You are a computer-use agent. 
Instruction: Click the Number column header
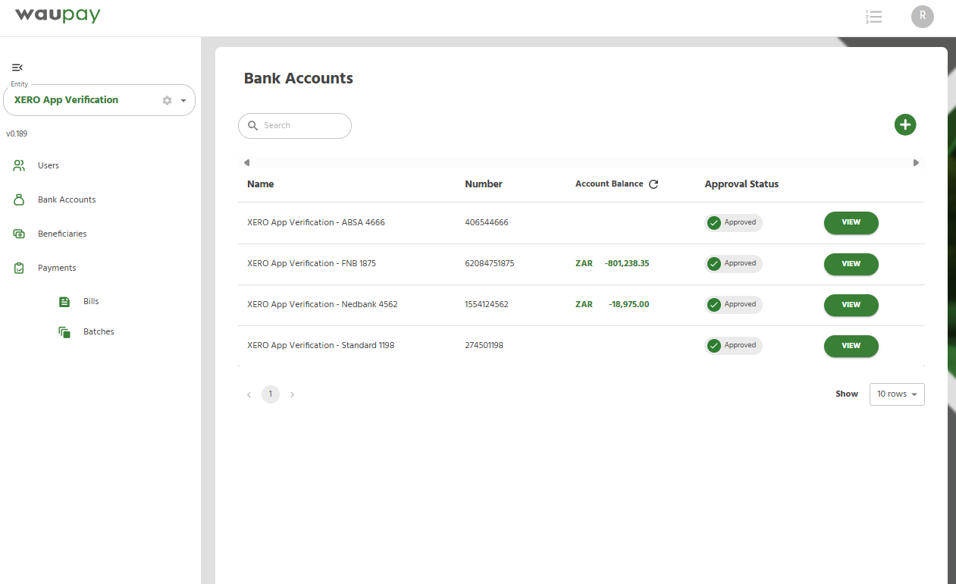484,184
